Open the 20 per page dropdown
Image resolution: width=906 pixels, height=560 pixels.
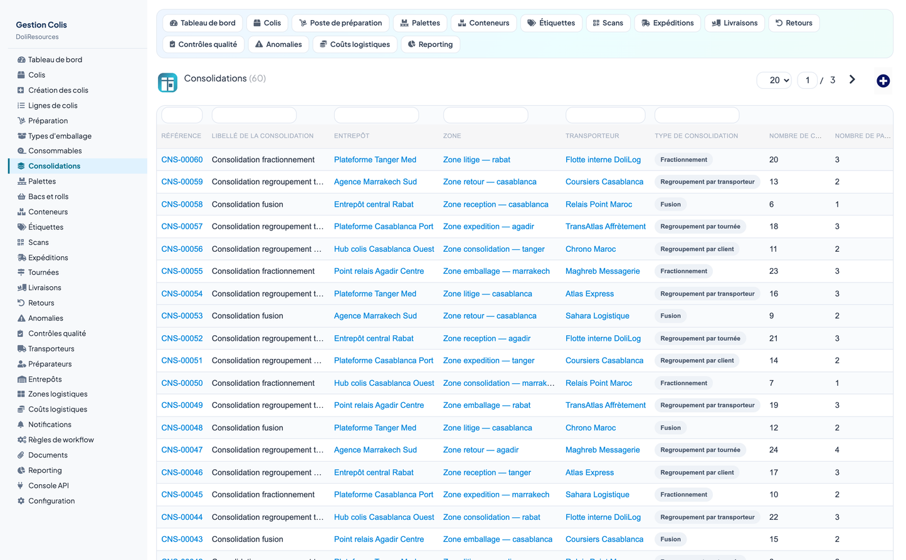tap(774, 80)
